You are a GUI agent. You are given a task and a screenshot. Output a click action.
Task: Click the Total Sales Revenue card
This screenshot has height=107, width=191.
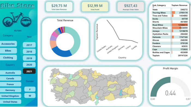click(59, 7)
